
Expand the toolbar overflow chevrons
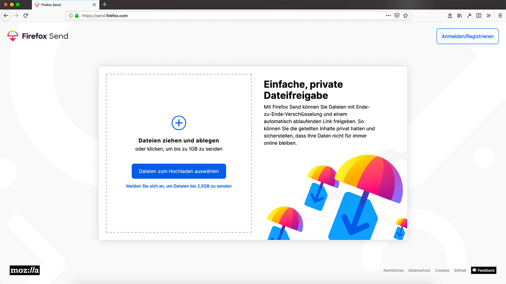click(x=489, y=16)
